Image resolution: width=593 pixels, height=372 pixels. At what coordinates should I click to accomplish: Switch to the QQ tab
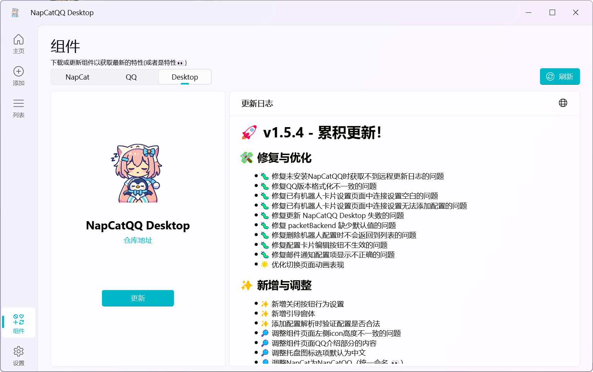[x=131, y=77]
